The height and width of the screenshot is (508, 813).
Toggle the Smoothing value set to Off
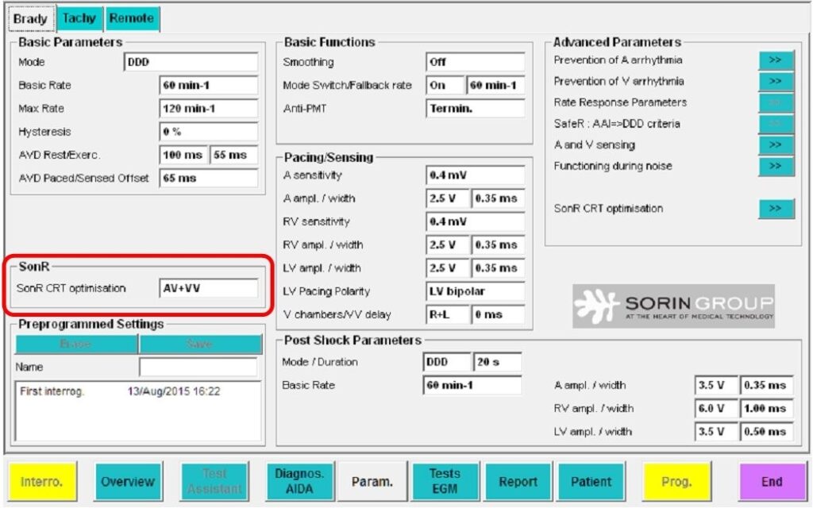475,62
